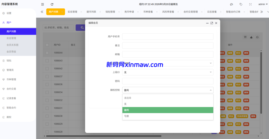Check the box for user 1086634
Image resolution: width=269 pixels, height=139 pixels.
47,92
